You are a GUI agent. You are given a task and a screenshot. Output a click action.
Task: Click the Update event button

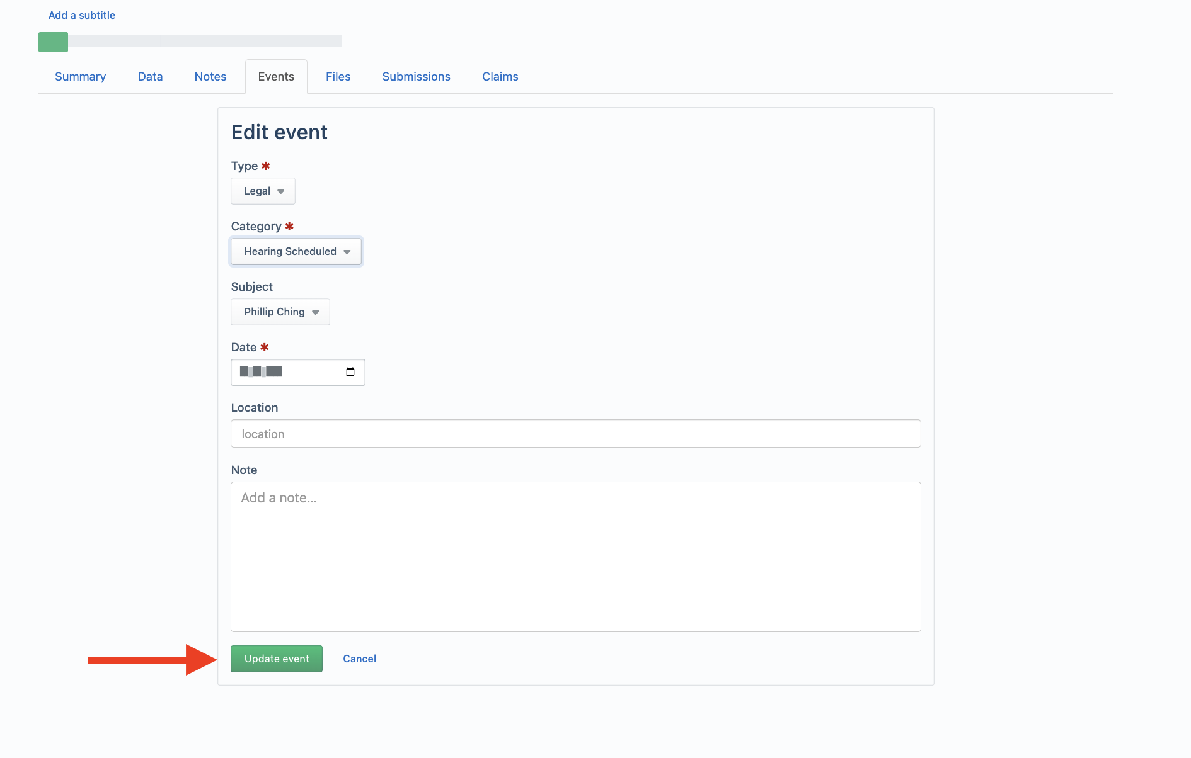[277, 659]
